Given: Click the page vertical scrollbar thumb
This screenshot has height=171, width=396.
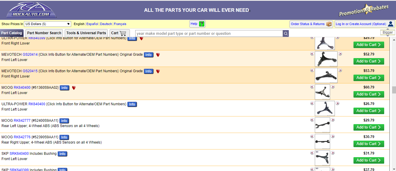Looking at the screenshot, I should tap(394, 90).
